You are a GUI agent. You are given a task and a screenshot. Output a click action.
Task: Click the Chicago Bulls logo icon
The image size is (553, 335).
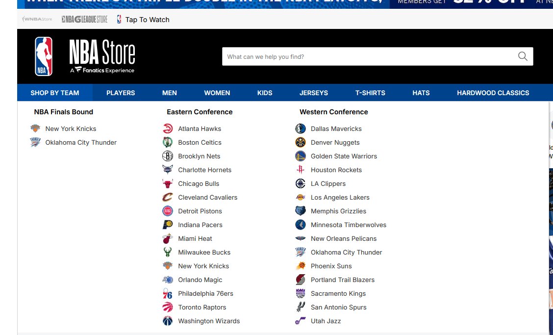coord(168,183)
